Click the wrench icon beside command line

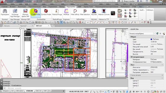click(x=1, y=84)
